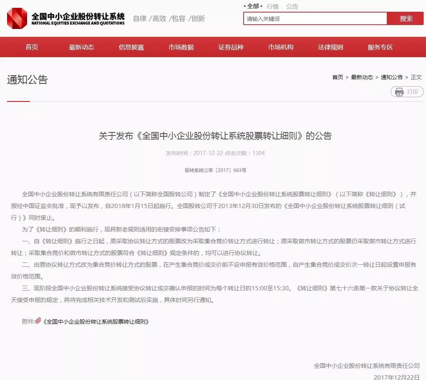
Task: Click the signature 全国中小企业股份转让系统有限责任公司
Action: (x=367, y=366)
